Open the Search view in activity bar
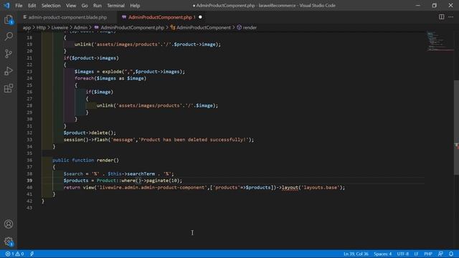459x258 pixels. [9, 37]
